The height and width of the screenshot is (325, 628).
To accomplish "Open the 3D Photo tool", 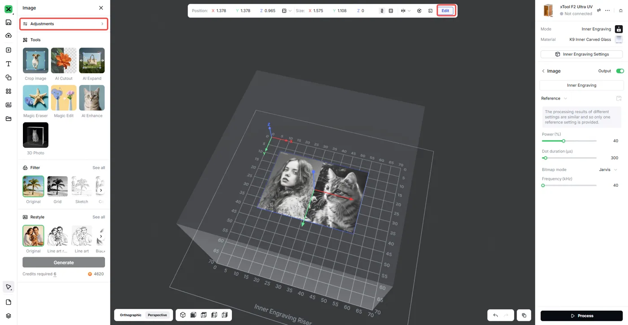I will pos(35,135).
